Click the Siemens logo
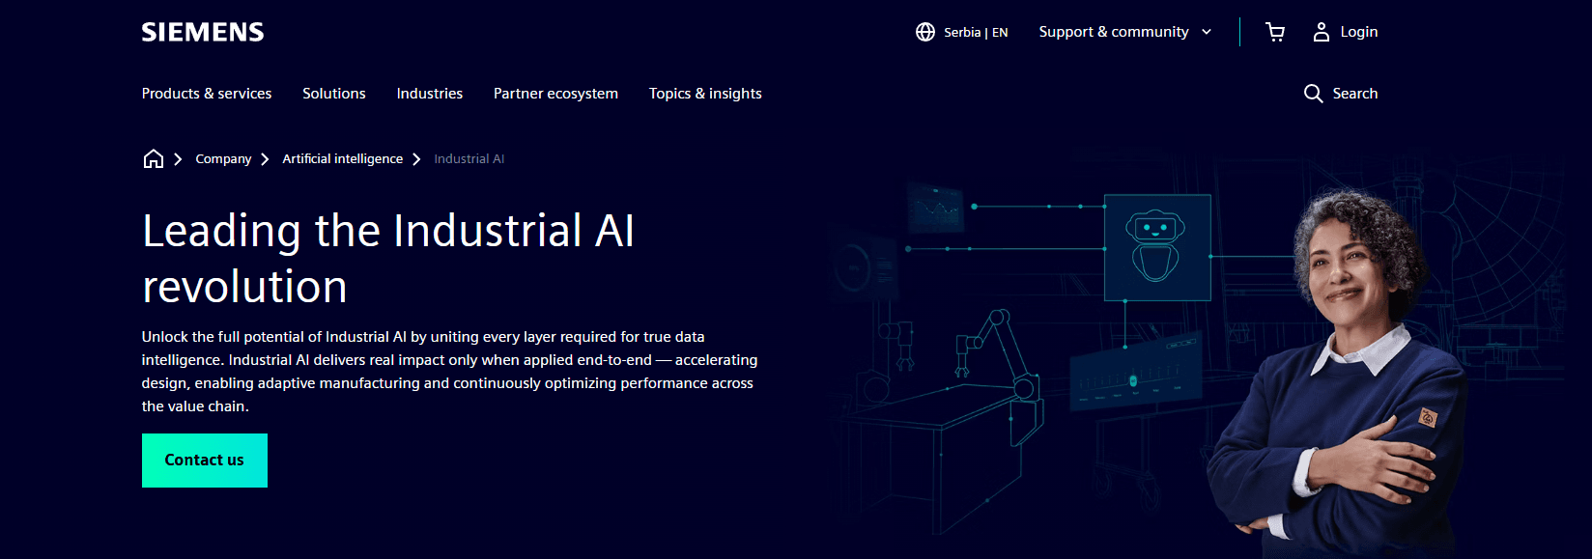This screenshot has width=1592, height=559. coord(203,32)
